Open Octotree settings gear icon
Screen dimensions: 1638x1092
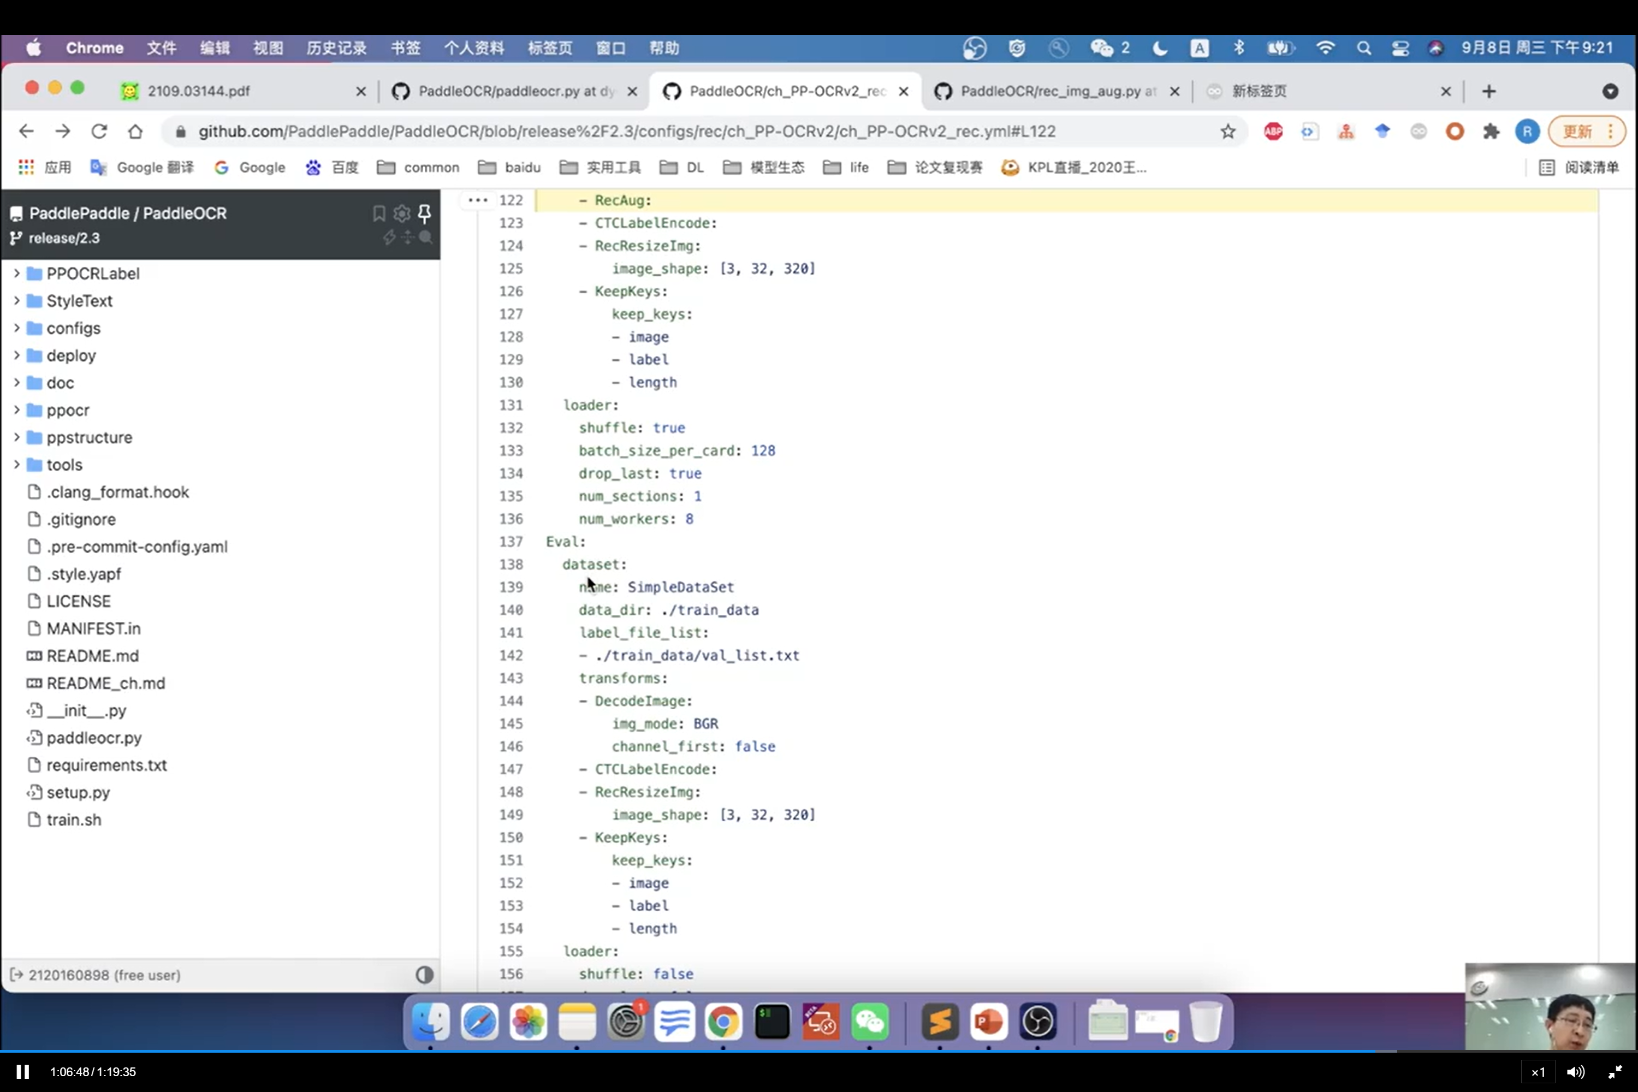(x=402, y=213)
